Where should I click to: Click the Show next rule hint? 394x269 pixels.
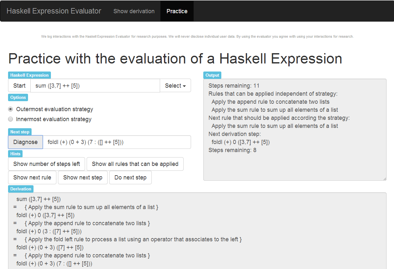pyautogui.click(x=32, y=178)
